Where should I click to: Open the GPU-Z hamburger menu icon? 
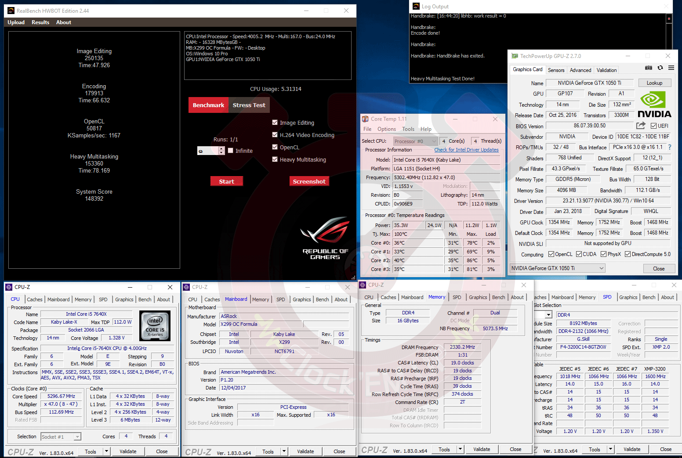click(x=671, y=68)
